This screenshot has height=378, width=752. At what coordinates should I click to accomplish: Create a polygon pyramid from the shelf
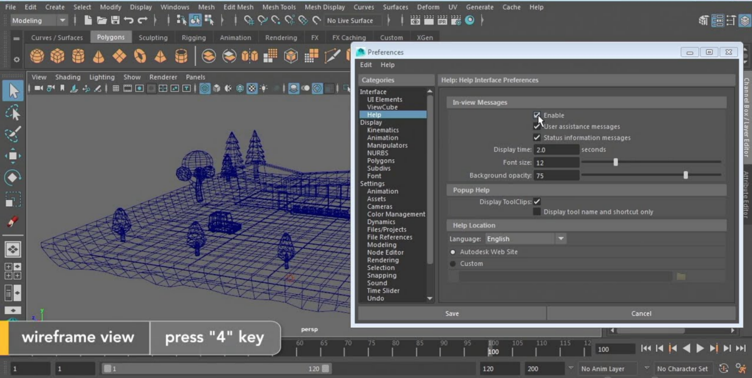[160, 56]
